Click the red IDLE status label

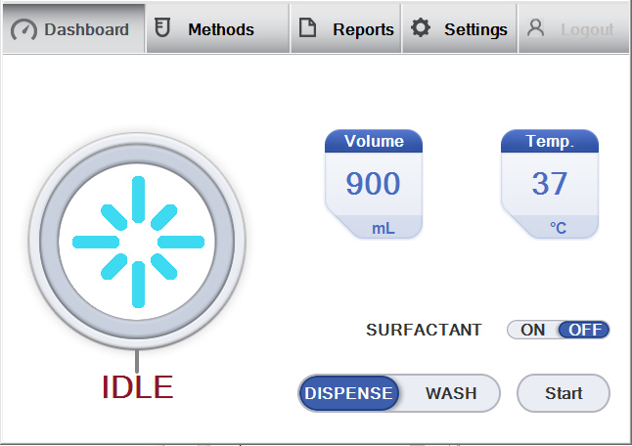tap(137, 387)
